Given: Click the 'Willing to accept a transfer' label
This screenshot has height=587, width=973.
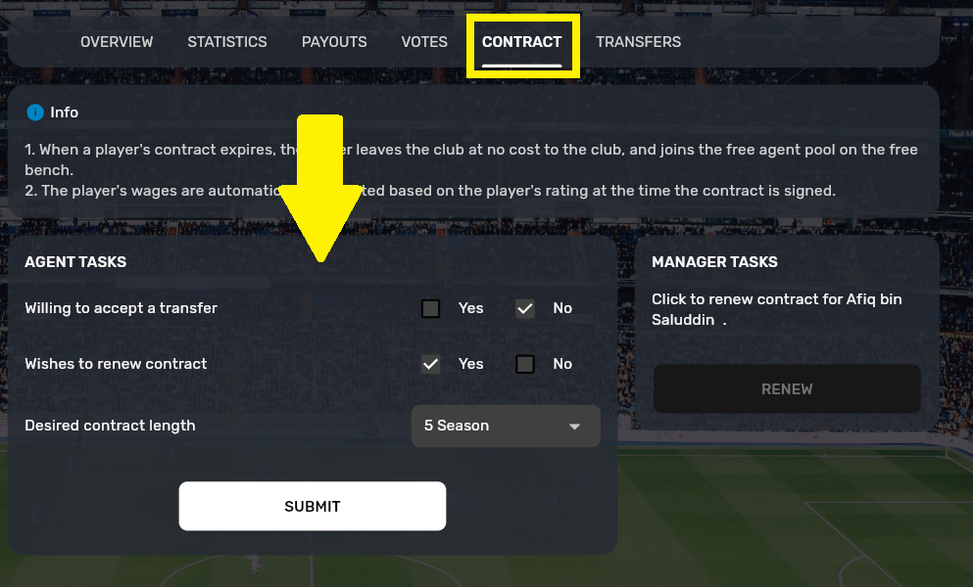Looking at the screenshot, I should point(121,308).
